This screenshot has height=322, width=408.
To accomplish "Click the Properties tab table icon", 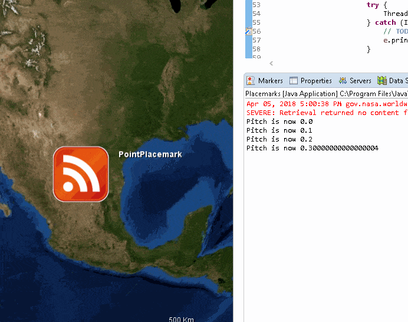I will pyautogui.click(x=294, y=81).
